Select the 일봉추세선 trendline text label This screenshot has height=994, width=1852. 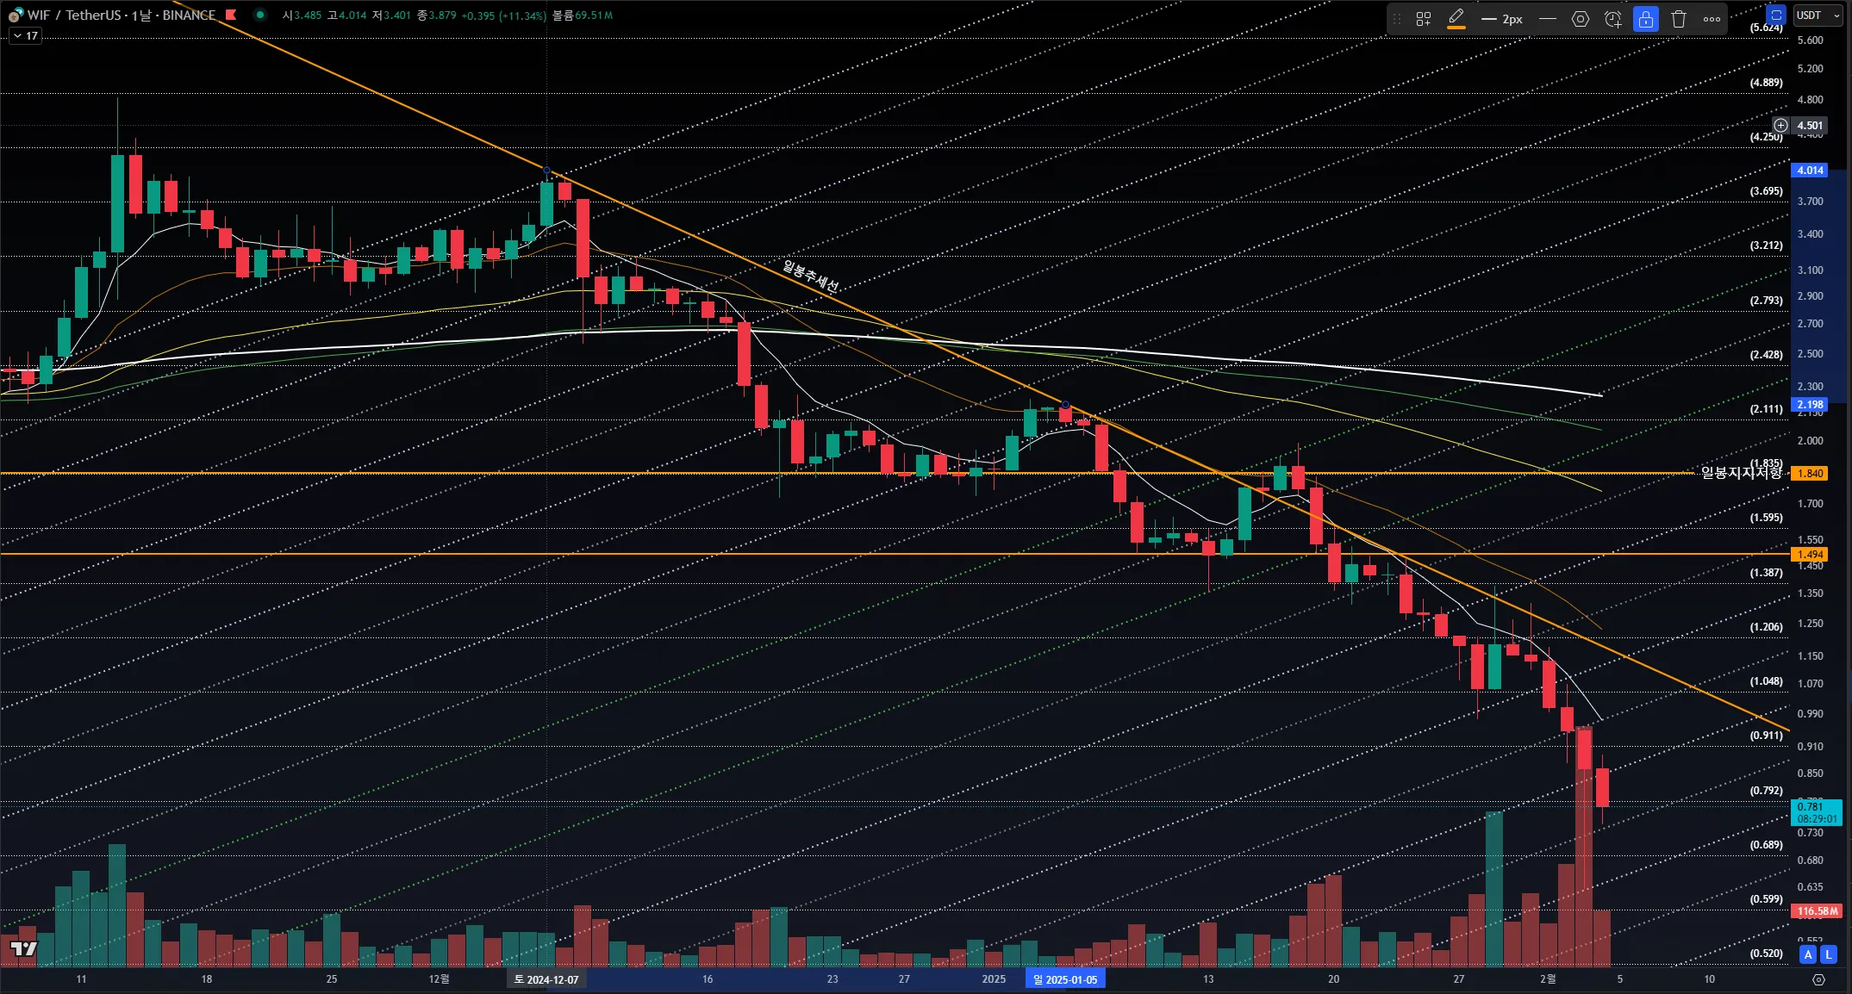[809, 276]
